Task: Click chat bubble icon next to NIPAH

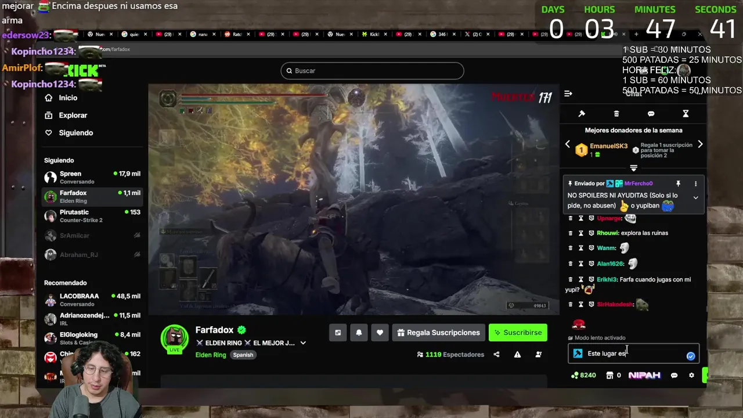Action: (x=674, y=375)
